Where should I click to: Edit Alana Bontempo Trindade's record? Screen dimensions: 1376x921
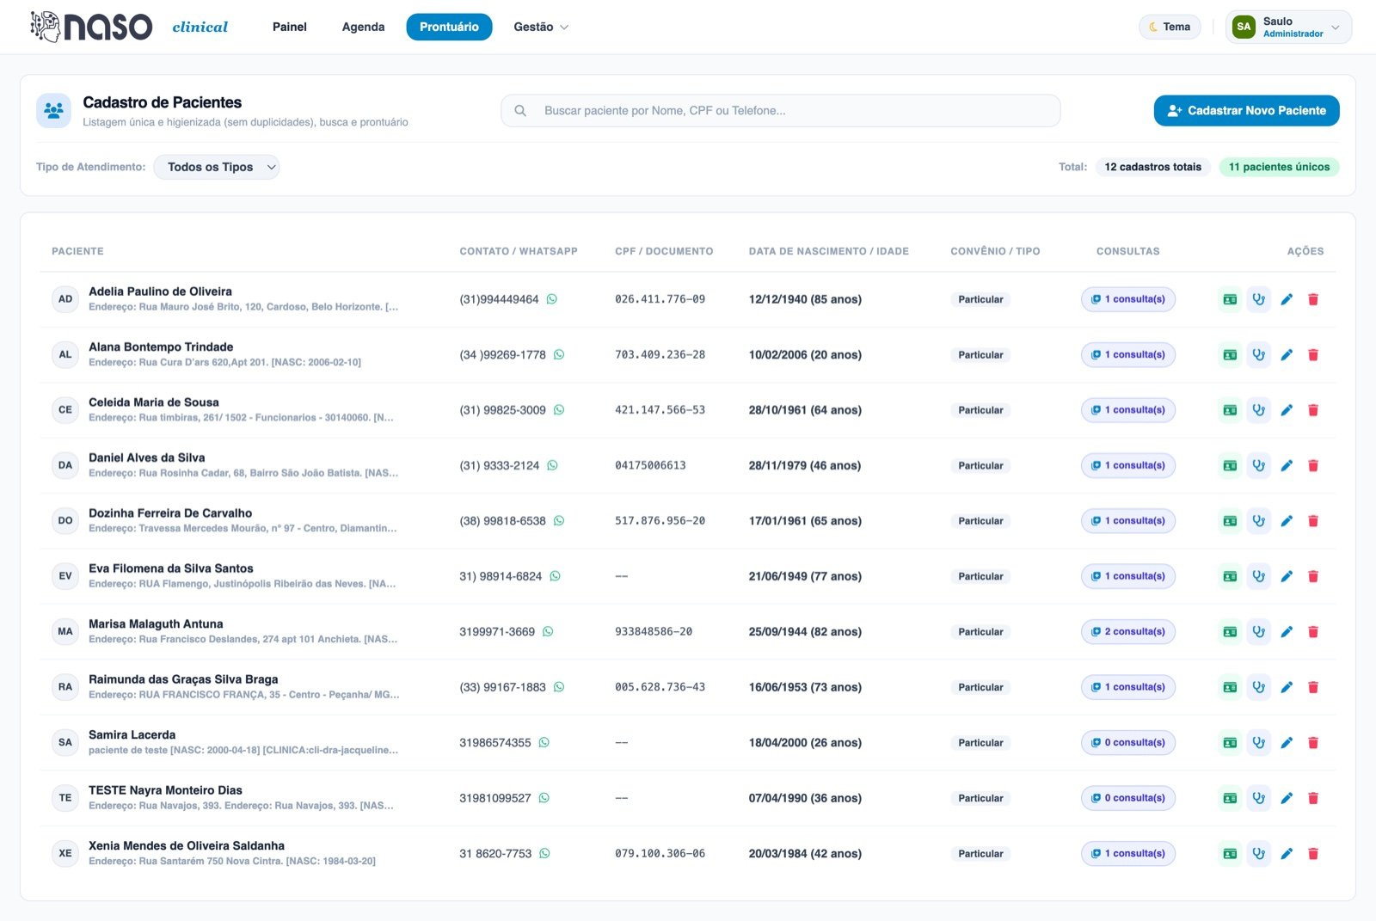click(x=1287, y=355)
